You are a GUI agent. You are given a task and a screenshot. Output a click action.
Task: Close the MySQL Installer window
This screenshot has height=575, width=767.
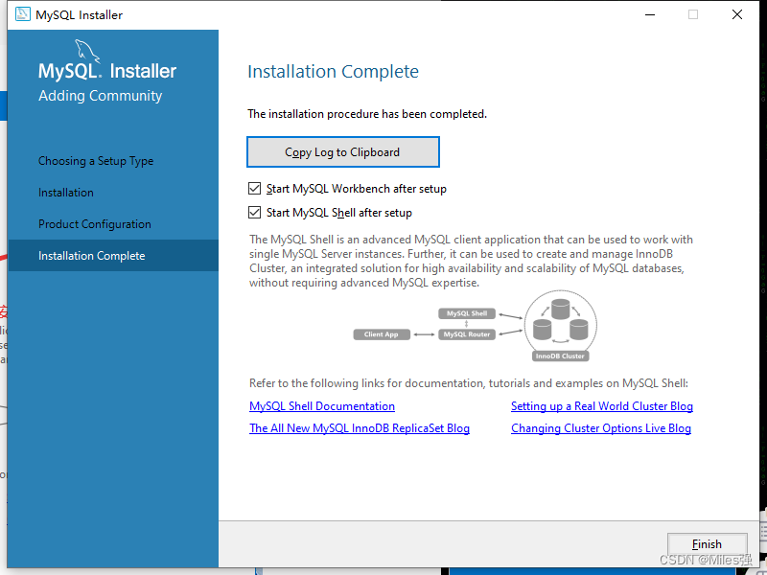tap(737, 14)
